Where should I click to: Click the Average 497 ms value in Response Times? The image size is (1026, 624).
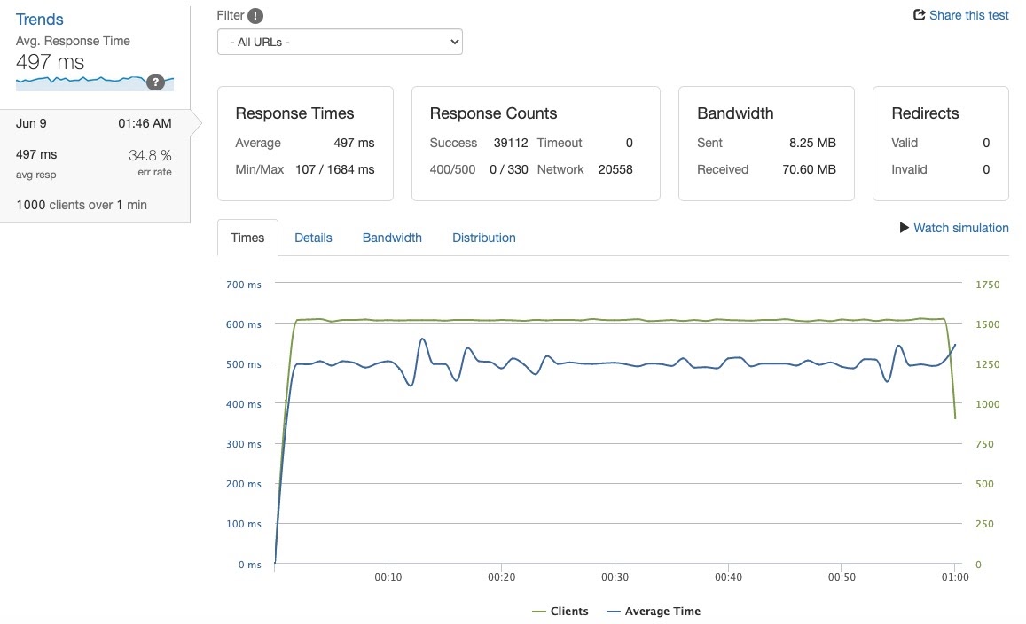tap(354, 143)
